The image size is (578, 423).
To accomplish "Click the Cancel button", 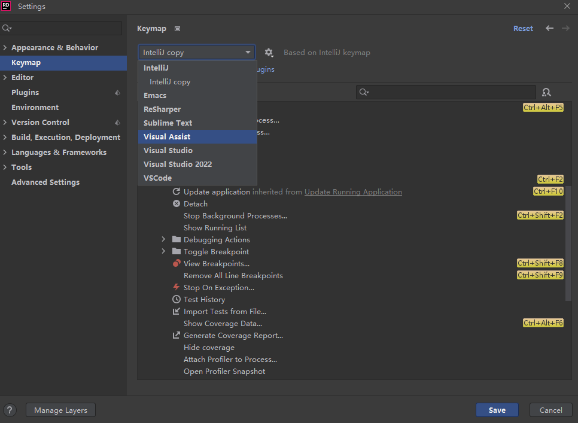I will point(550,410).
